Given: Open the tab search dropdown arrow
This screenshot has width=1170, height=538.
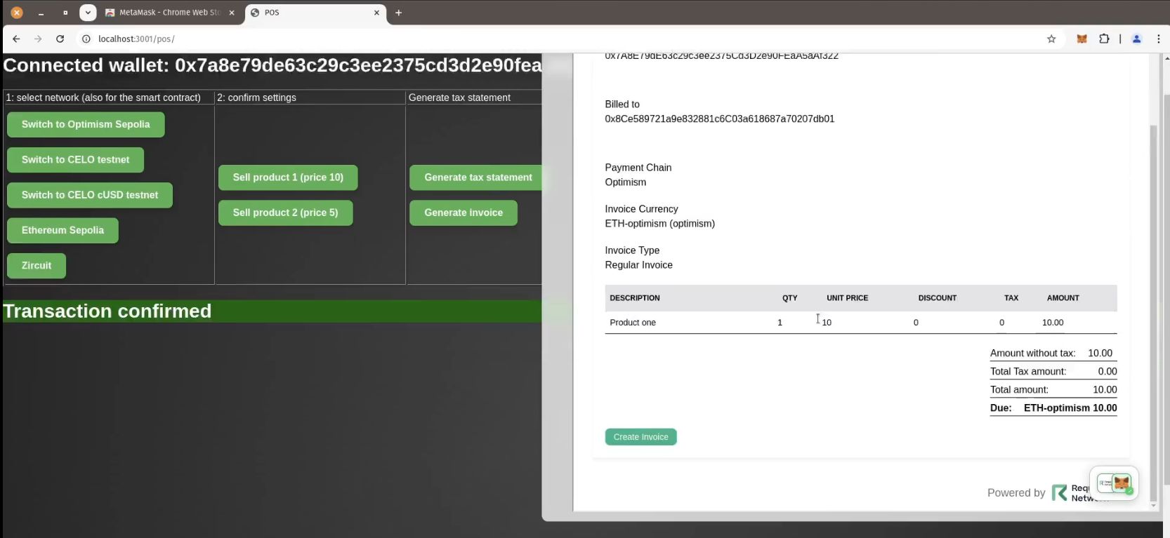Looking at the screenshot, I should click(x=88, y=13).
